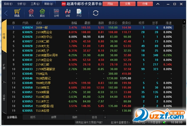Select the J150M大龙 row name
Screen dimensions: 187x126
[x=42, y=46]
